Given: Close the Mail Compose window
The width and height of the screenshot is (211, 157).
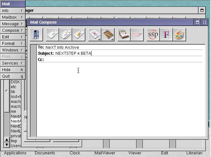Looking at the screenshot, I should pyautogui.click(x=204, y=22).
